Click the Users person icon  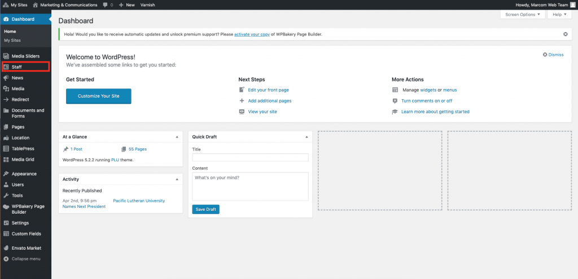[6, 184]
